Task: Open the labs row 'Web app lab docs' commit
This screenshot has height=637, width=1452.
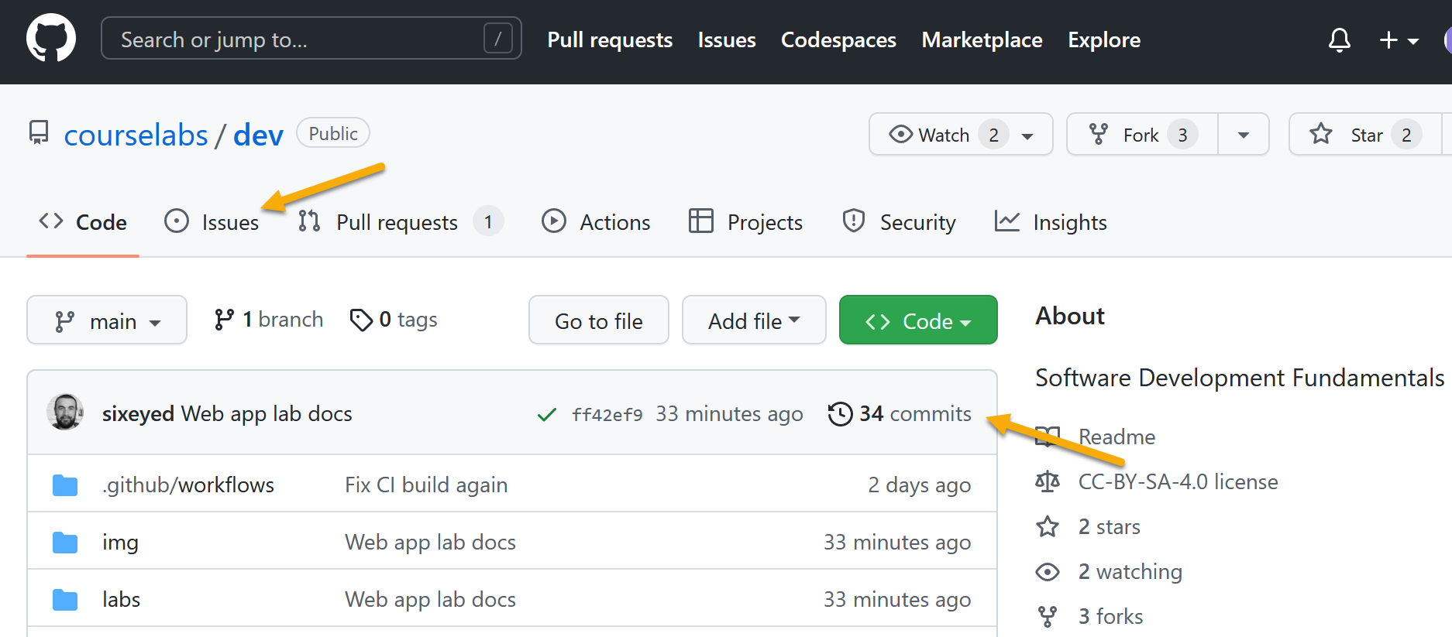Action: (430, 599)
